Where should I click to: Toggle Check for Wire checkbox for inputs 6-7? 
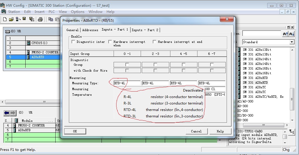tap(212, 70)
